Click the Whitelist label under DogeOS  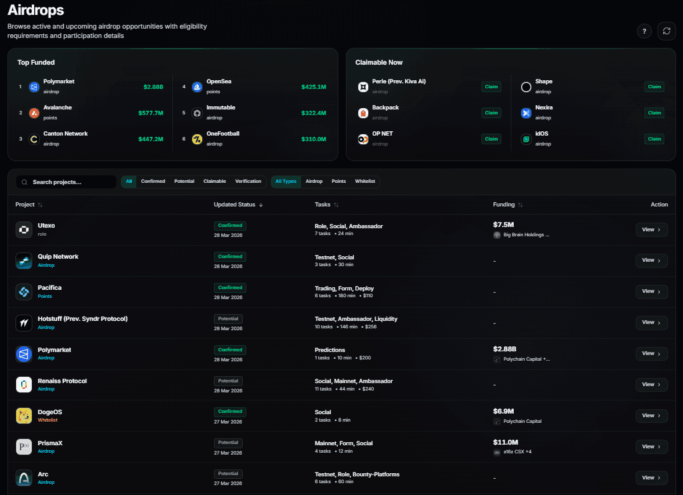tap(47, 420)
